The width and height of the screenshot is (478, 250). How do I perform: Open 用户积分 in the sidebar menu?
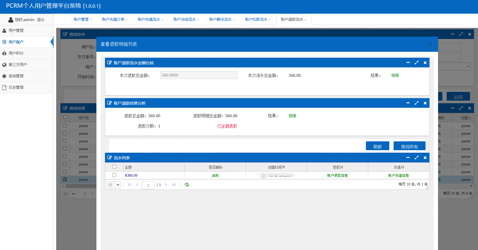click(16, 53)
